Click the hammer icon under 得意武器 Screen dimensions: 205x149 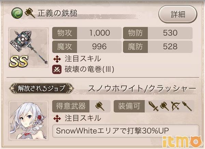[100, 106]
